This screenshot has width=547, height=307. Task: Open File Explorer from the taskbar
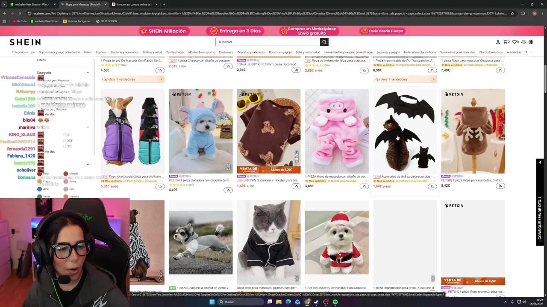279,302
